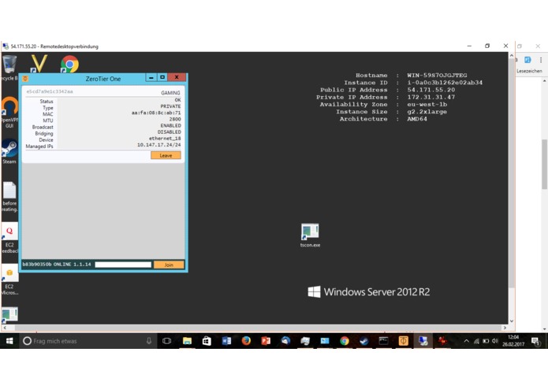
Task: Select the tscon.exe desktop shortcut
Action: 310,235
